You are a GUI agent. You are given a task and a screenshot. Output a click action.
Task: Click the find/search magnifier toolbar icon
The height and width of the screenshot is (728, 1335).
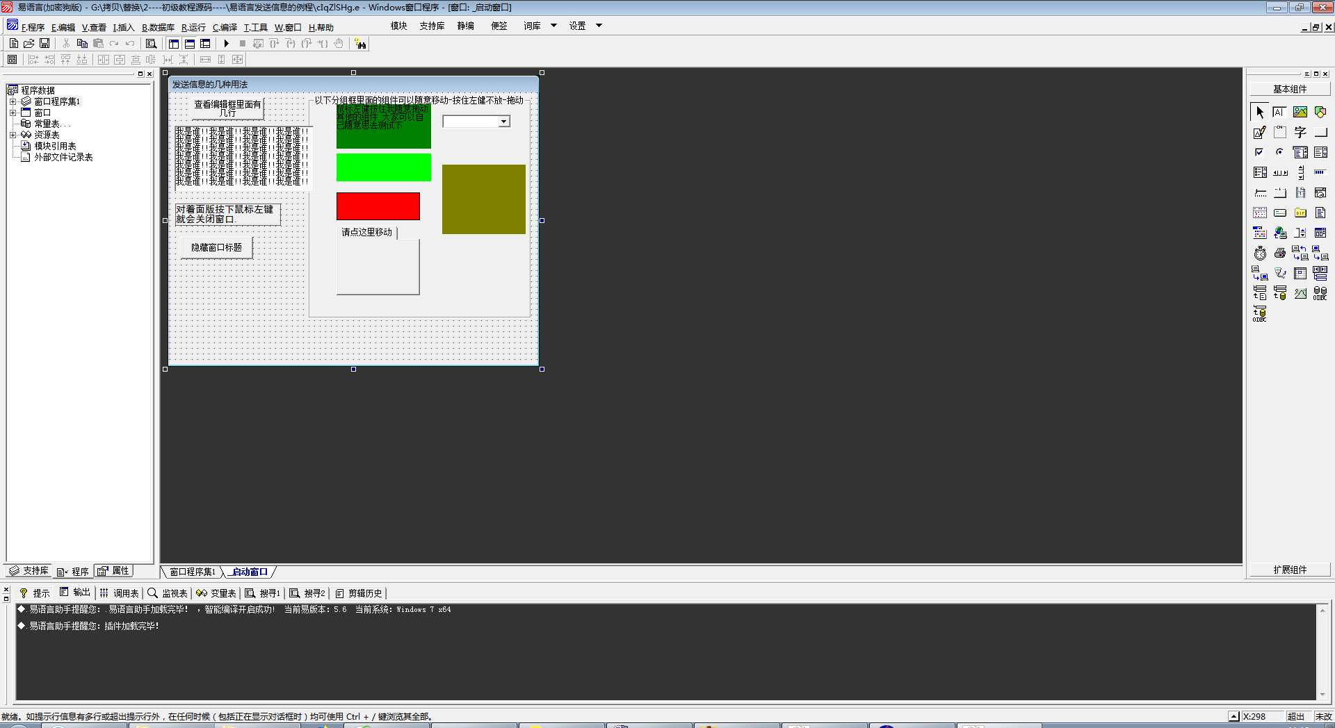(x=151, y=43)
